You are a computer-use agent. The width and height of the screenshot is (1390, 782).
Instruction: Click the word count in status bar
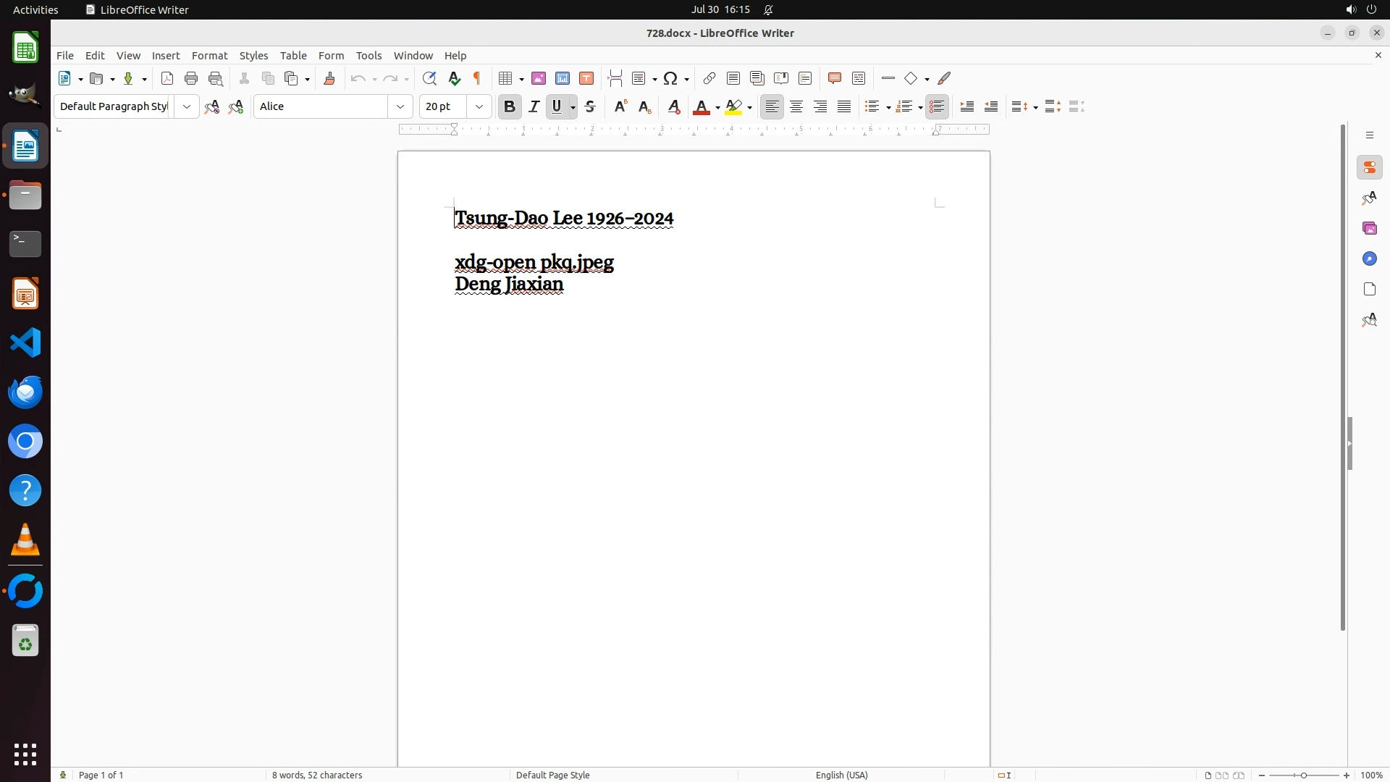(x=317, y=775)
